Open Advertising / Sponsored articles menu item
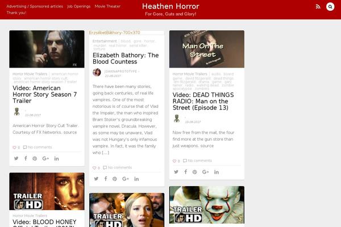 35,6
